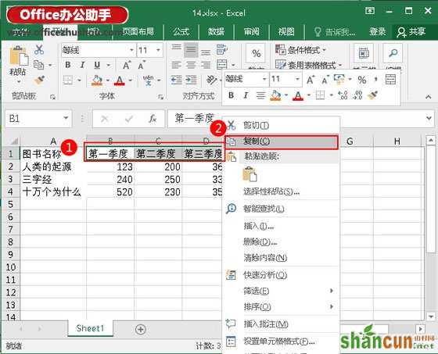Open mini toolbar font size dropdown
Viewport: 438px width, 354px height.
coord(297,79)
